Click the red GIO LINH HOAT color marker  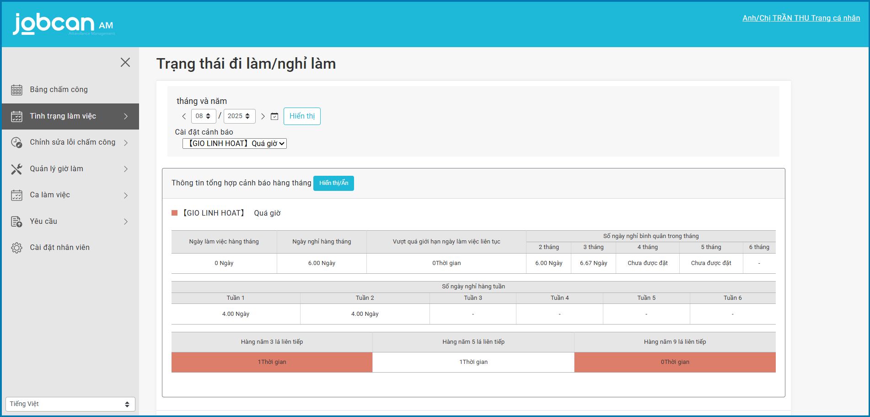(x=174, y=213)
